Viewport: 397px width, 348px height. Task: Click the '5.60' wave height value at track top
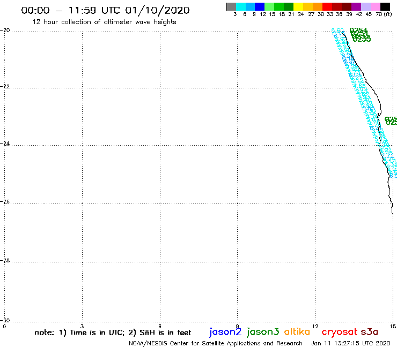(337, 31)
